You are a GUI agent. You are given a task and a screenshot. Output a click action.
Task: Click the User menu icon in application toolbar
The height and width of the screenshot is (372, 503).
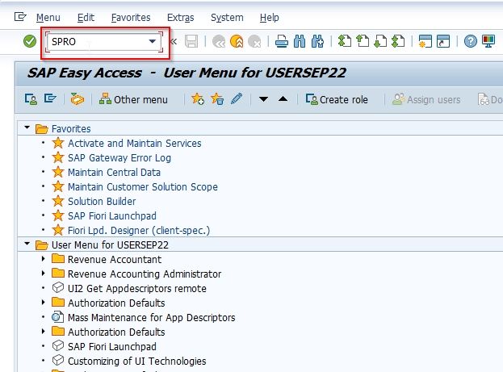tap(31, 99)
